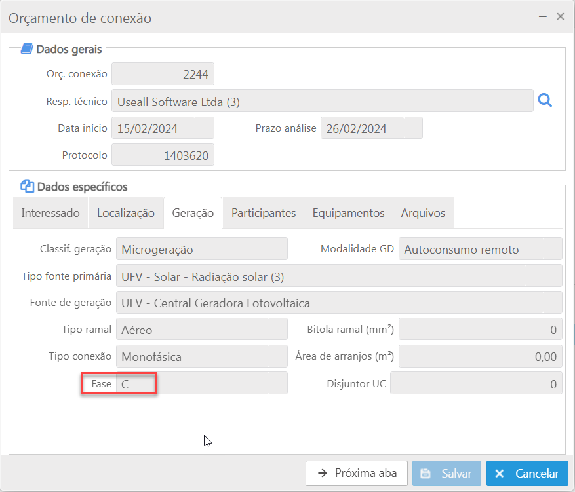The width and height of the screenshot is (575, 492).
Task: Show the Arquivos tab
Action: coord(423,213)
